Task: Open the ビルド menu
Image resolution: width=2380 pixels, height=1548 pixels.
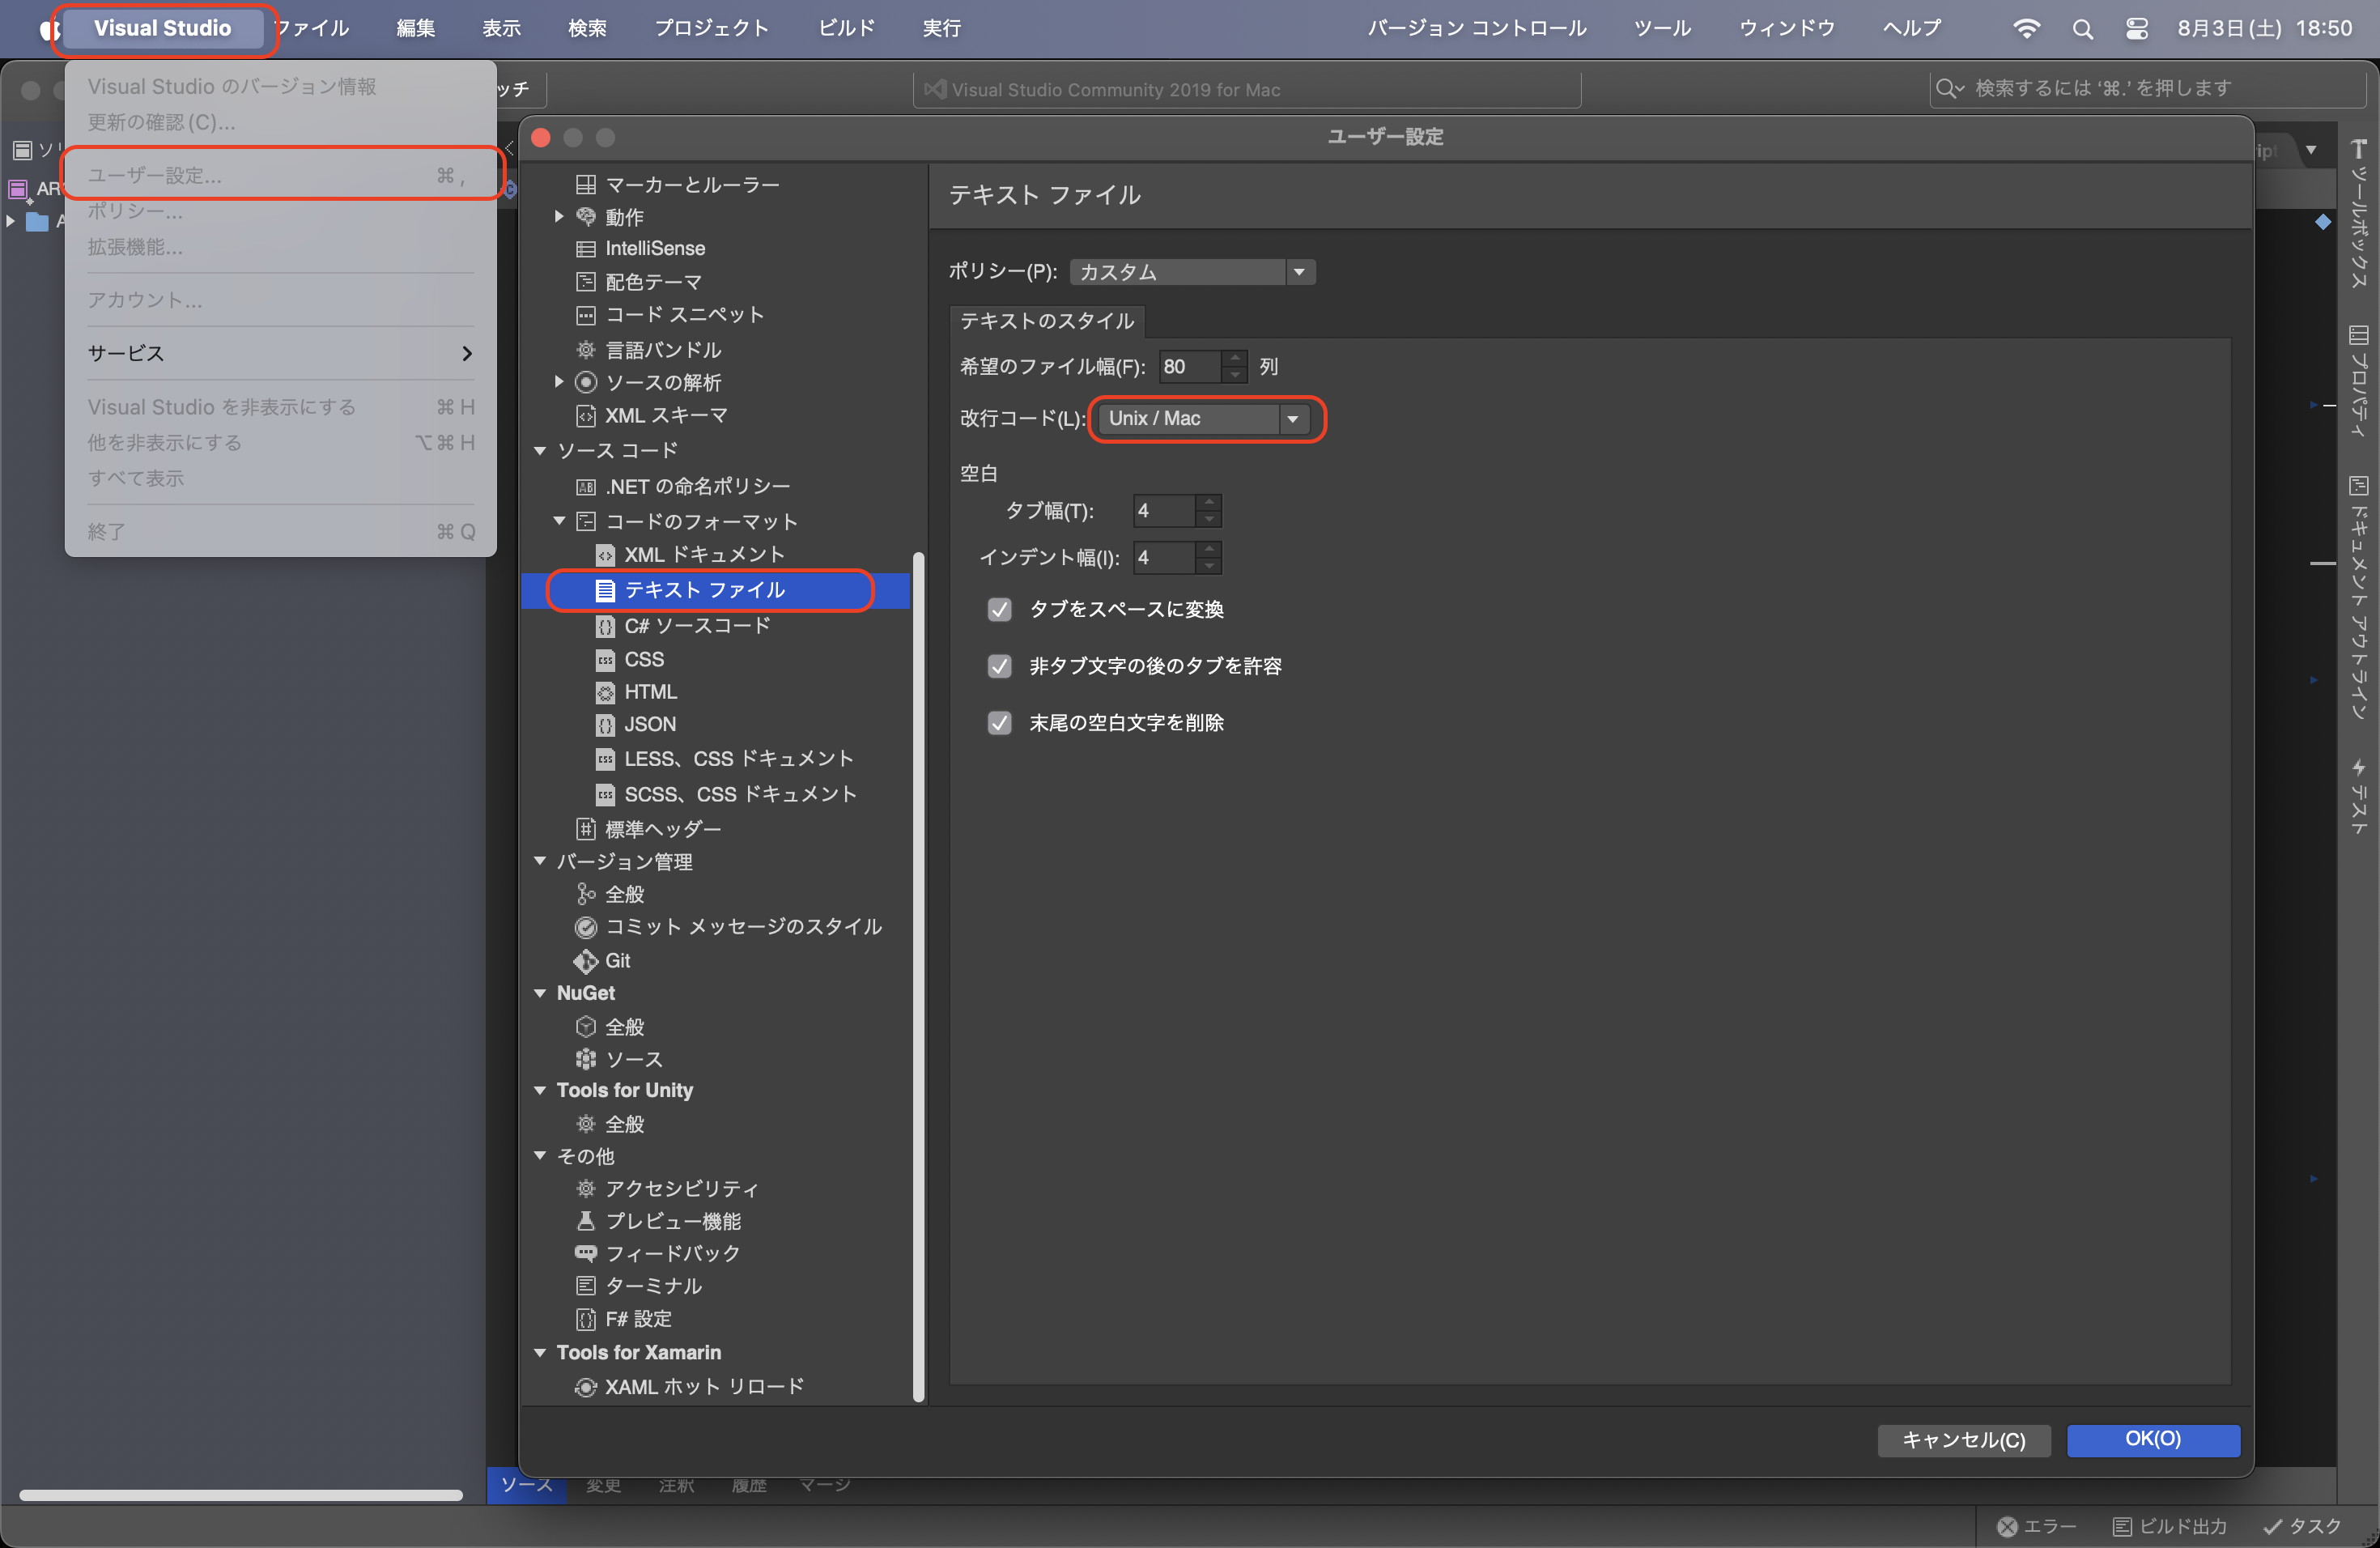Action: coord(845,28)
